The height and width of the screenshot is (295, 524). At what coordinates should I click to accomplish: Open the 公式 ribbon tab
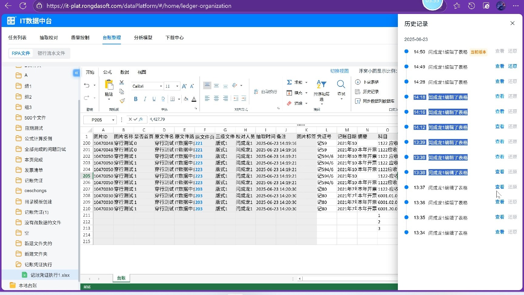[x=107, y=72]
